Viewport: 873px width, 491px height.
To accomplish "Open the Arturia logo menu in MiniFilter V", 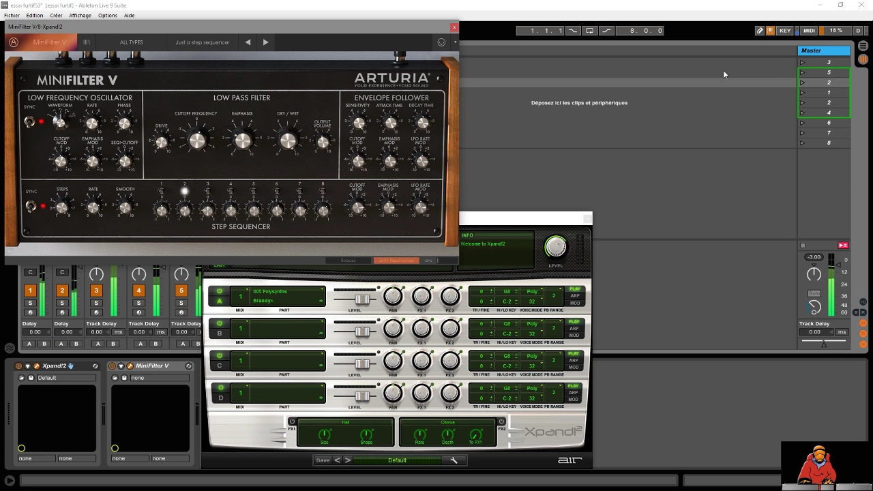I will 13,42.
